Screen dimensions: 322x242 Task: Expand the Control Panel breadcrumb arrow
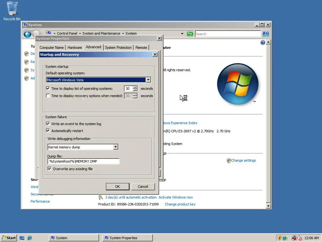pos(80,33)
